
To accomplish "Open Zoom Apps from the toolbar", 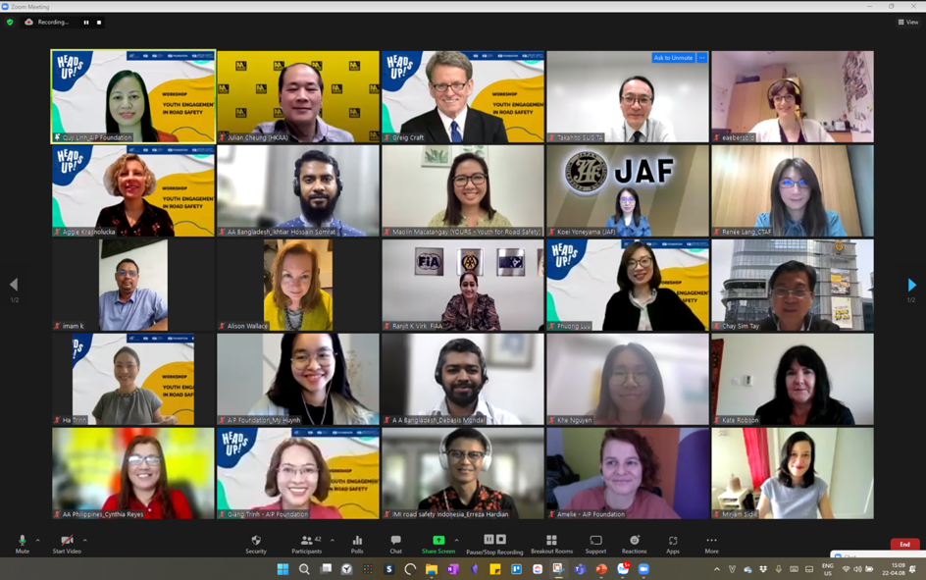I will click(x=673, y=544).
